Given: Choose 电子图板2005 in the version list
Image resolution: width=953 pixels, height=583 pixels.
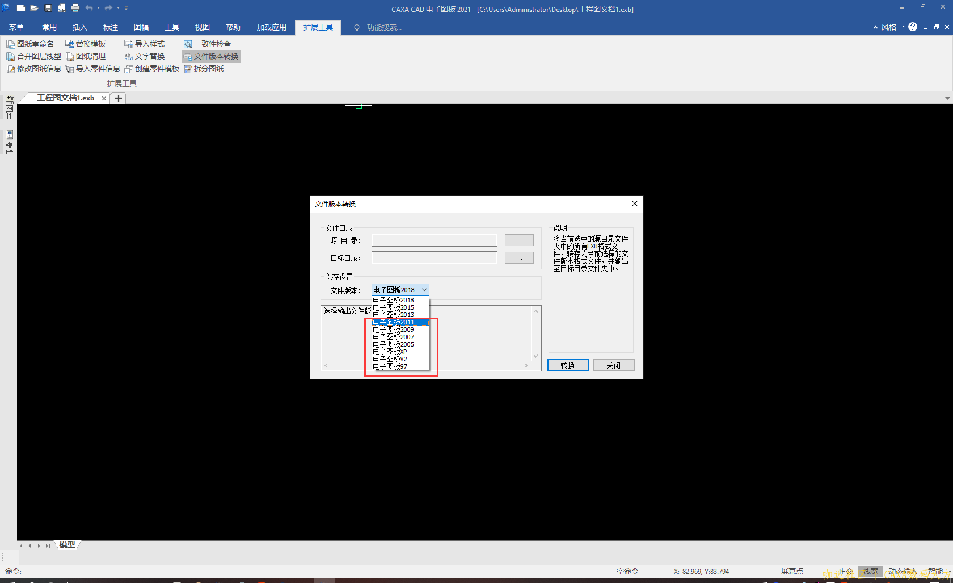Looking at the screenshot, I should 400,344.
